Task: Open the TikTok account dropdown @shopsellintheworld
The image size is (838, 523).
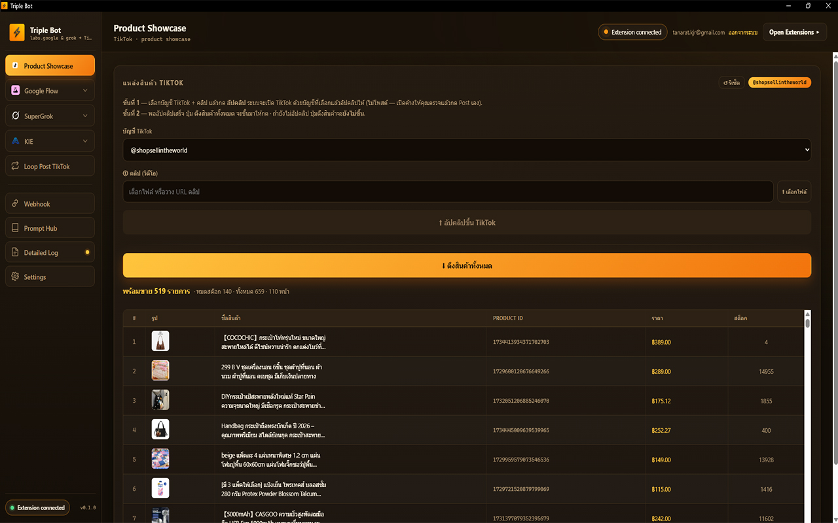Action: 467,150
